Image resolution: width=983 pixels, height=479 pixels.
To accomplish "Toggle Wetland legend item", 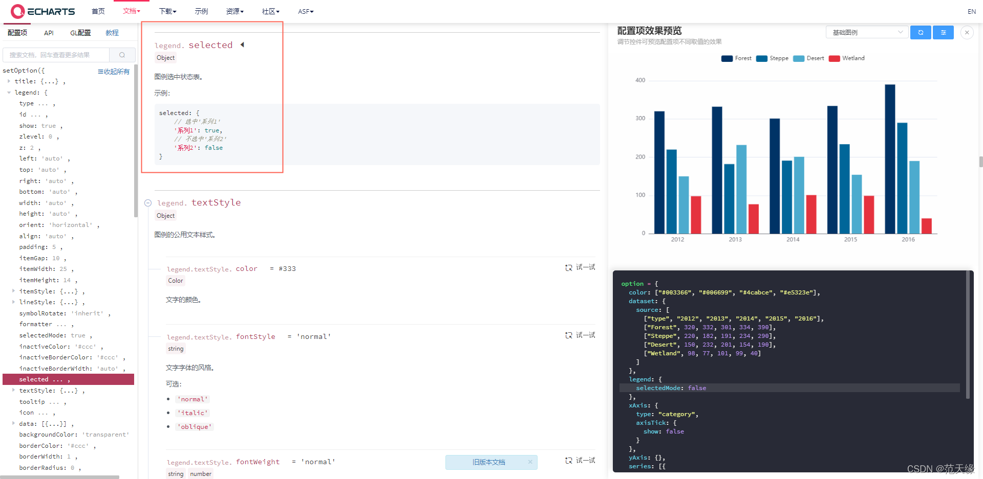I will click(846, 58).
